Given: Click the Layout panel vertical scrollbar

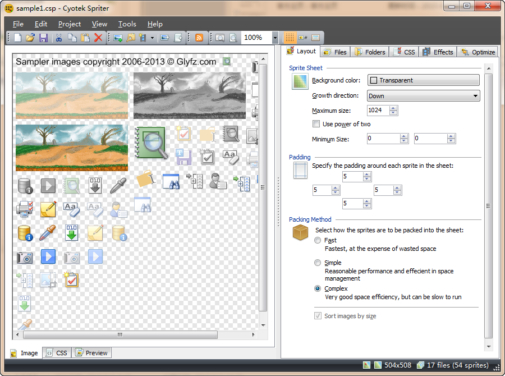Looking at the screenshot, I should pyautogui.click(x=489, y=206).
